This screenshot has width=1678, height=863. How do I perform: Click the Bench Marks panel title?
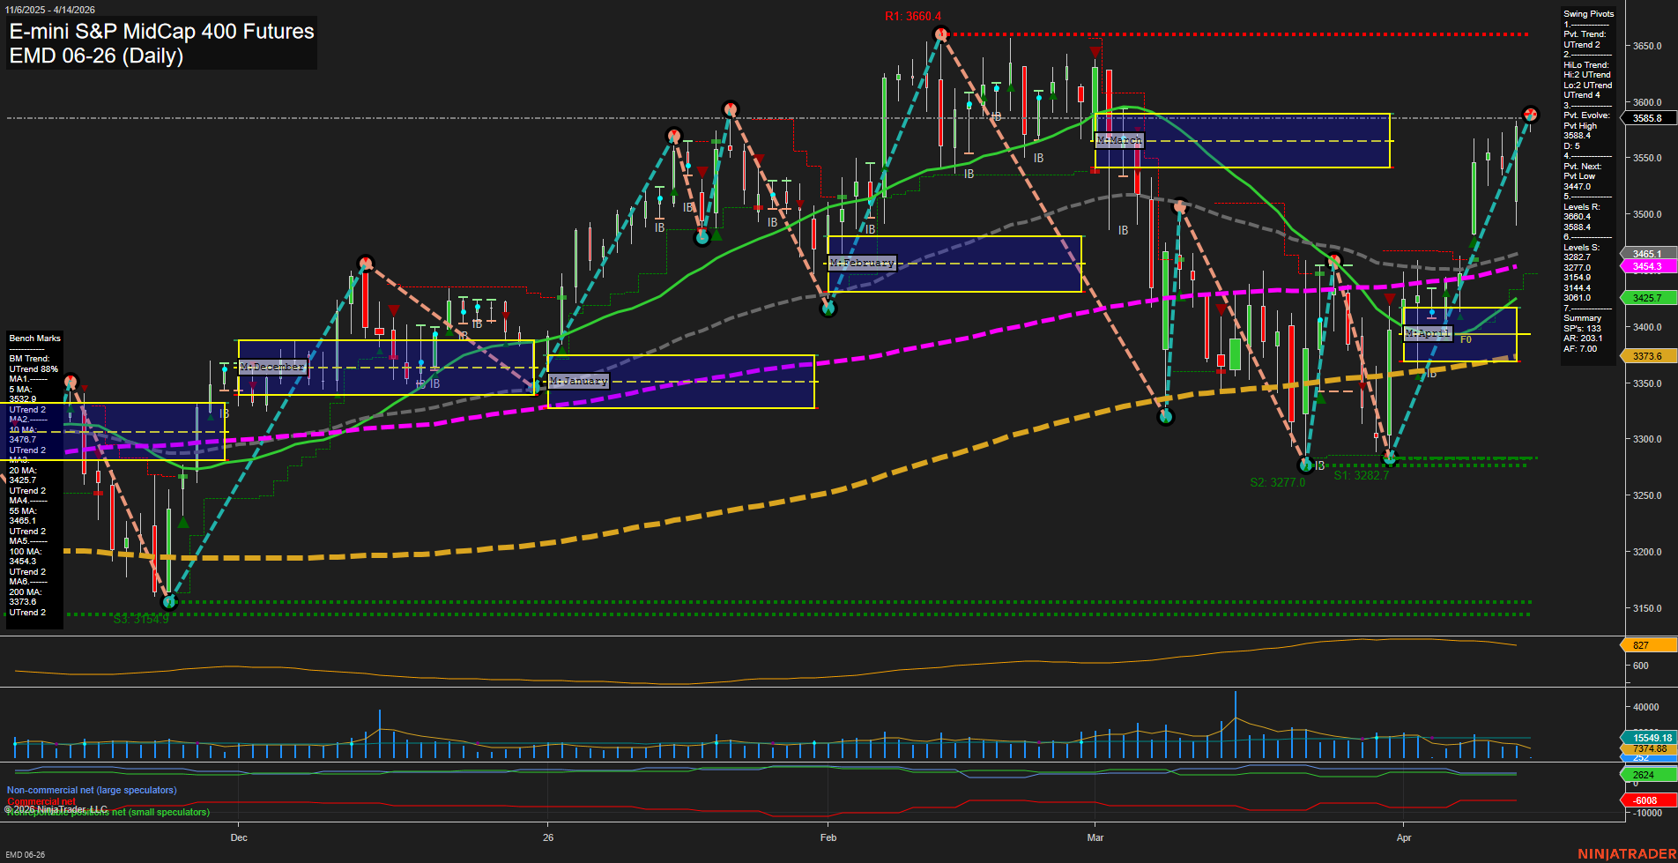click(34, 338)
